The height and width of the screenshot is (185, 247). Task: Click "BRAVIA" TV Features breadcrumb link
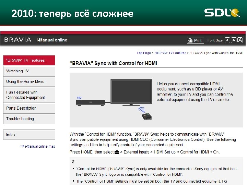pos(170,53)
